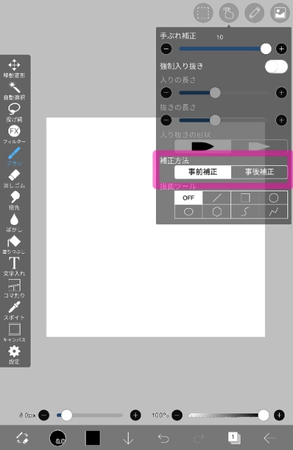293x450 pixels.
Task: Undo the last action
Action: click(164, 438)
